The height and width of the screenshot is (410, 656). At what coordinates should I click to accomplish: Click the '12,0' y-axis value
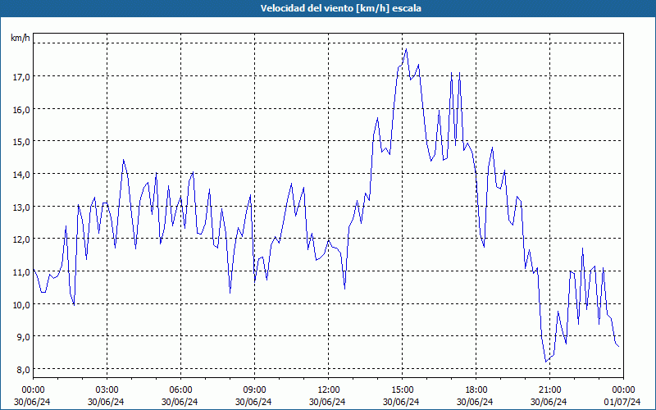coord(22,239)
